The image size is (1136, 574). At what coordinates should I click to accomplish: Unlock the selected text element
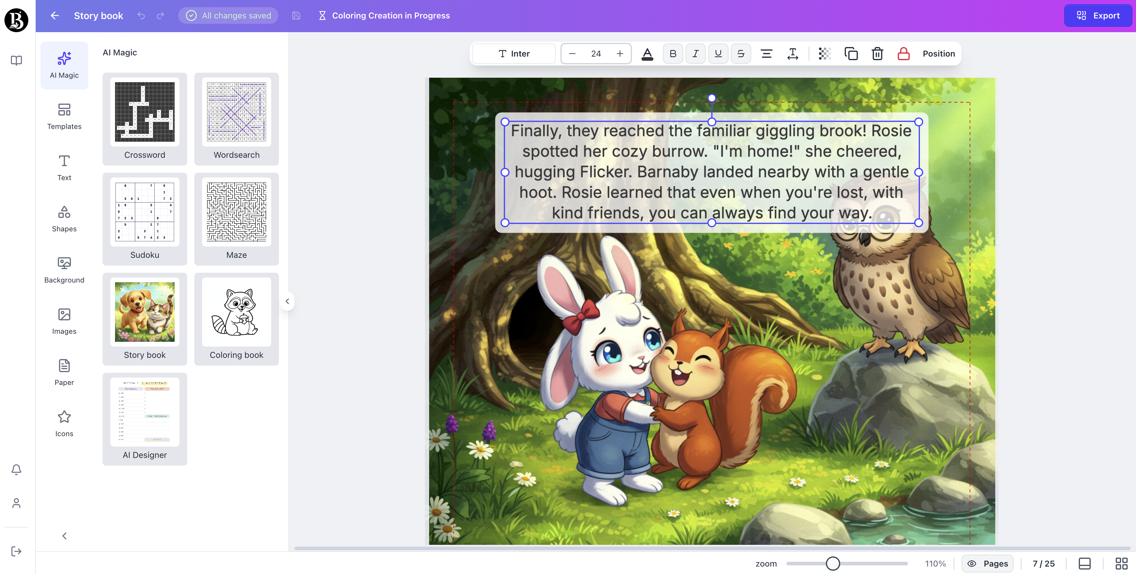(x=903, y=53)
